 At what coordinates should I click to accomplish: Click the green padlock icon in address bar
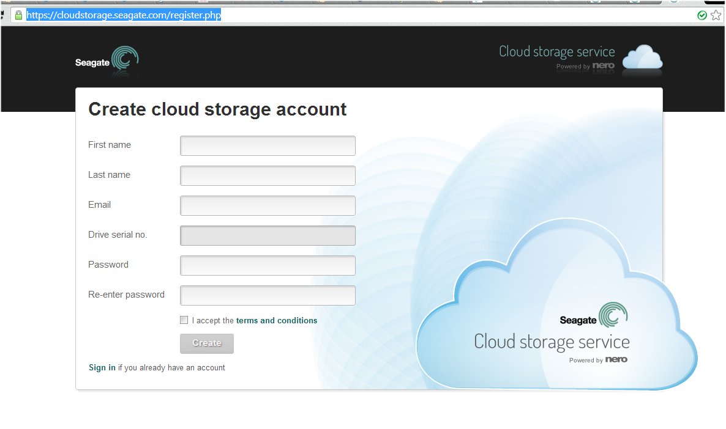18,15
